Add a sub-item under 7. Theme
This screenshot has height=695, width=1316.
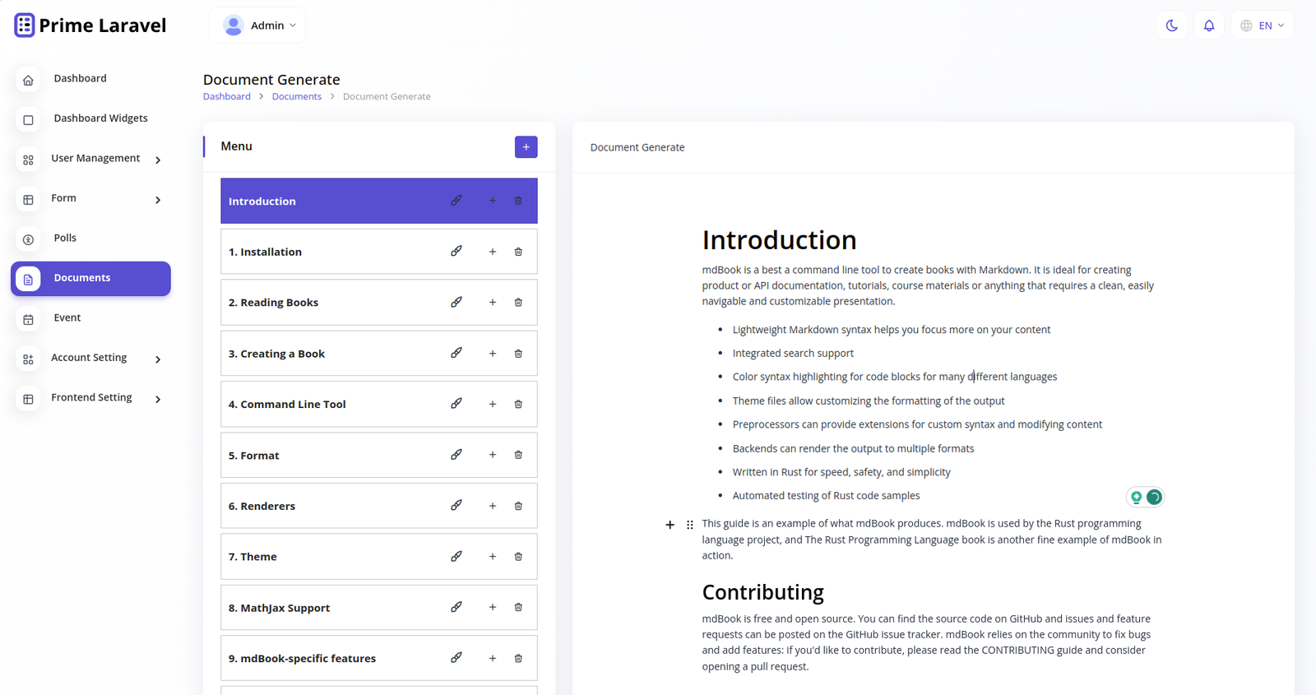[493, 557]
